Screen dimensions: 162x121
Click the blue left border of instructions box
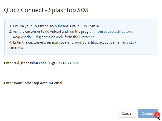coord(5,37)
